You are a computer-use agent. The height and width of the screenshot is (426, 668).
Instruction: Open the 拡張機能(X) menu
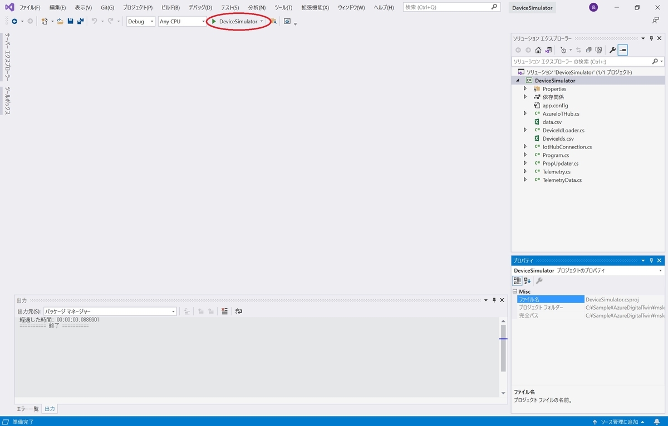coord(315,7)
